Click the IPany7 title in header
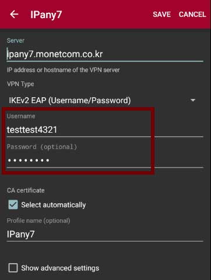 pyautogui.click(x=46, y=15)
